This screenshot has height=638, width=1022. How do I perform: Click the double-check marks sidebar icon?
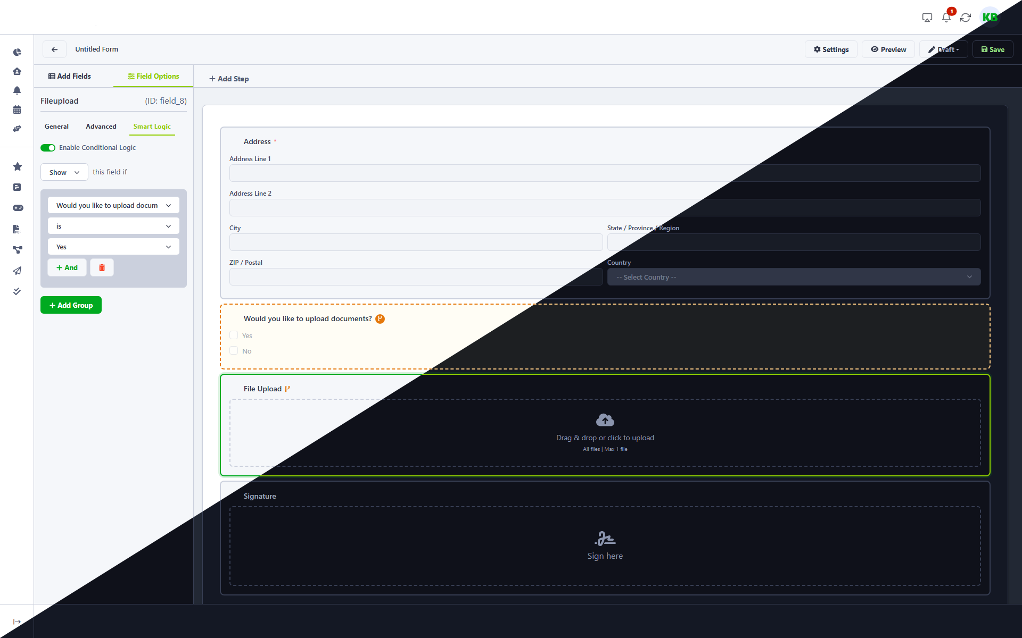[x=17, y=291]
